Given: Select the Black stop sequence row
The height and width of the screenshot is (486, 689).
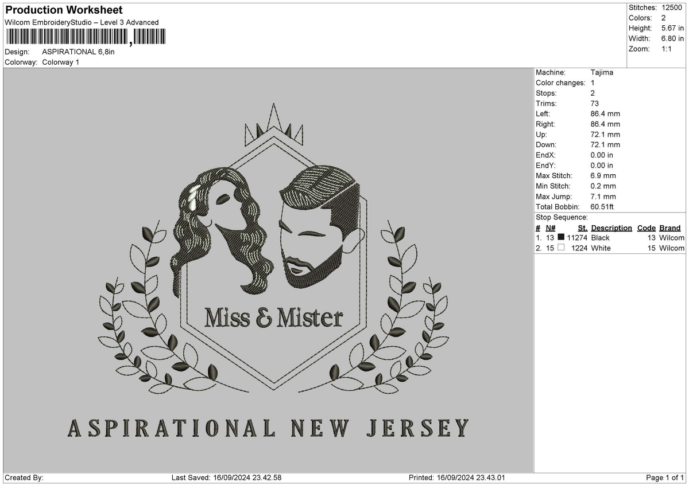Looking at the screenshot, I should pyautogui.click(x=610, y=238).
